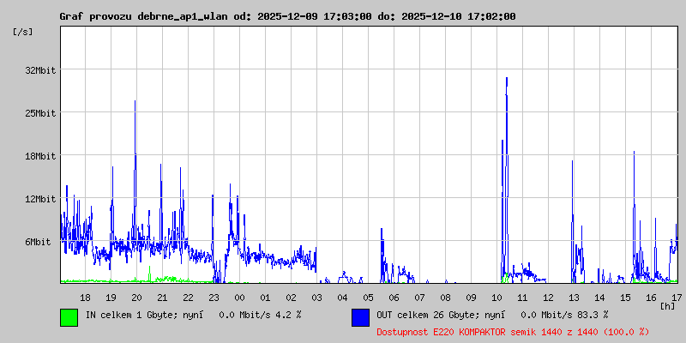Click the '20' hour tick label
686x343 pixels.
136,298
